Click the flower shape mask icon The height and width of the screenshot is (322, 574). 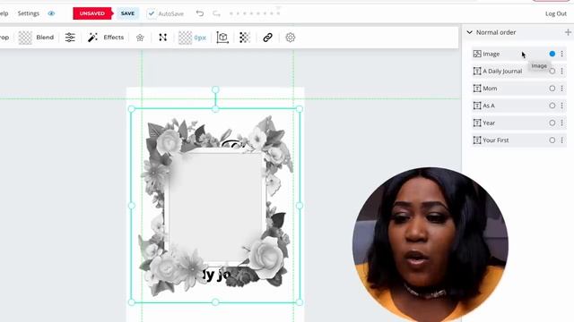(x=140, y=38)
